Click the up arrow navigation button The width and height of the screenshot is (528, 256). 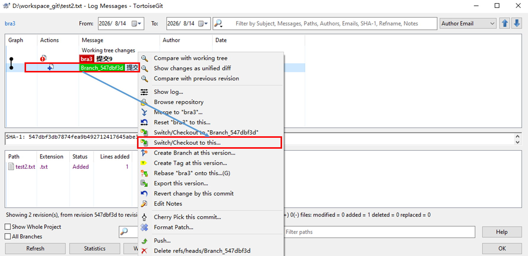505,23
